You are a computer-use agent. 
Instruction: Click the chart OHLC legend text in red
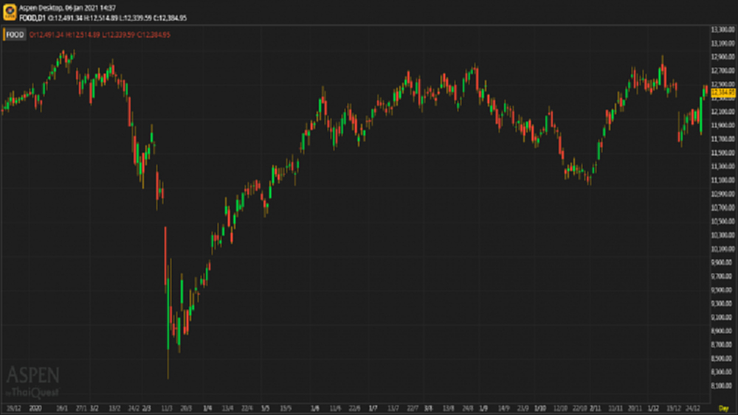[x=100, y=35]
